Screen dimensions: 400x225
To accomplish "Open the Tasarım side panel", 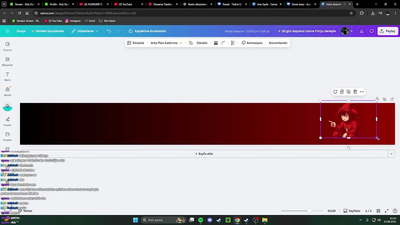I will (x=7, y=46).
